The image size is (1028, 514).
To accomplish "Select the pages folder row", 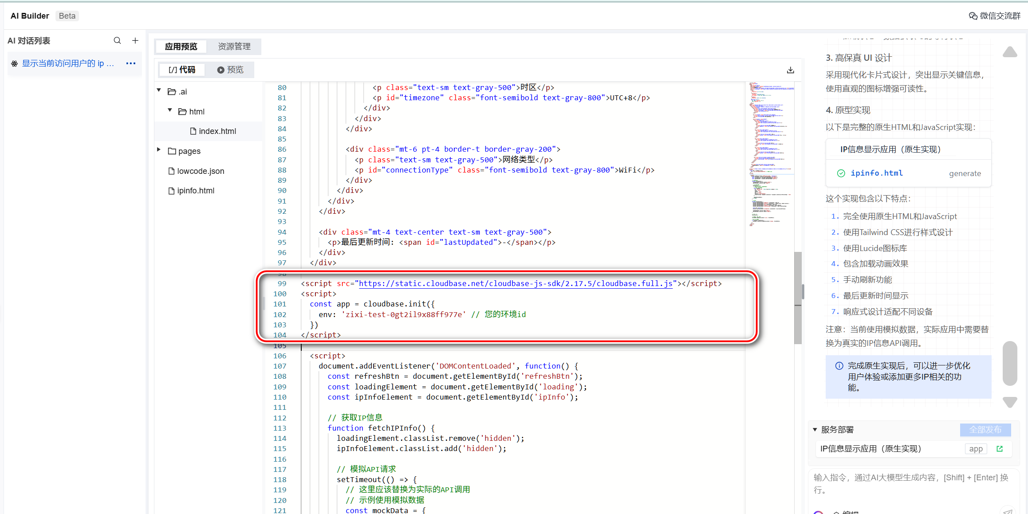I will coord(209,151).
